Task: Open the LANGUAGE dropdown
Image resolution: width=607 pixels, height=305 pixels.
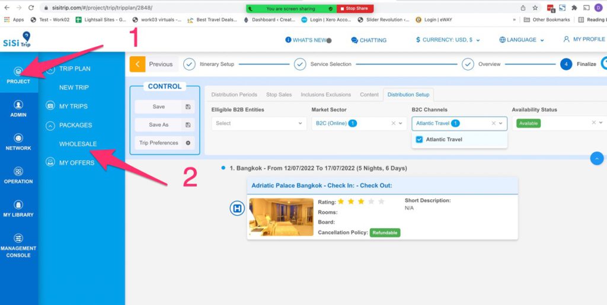Action: [522, 40]
